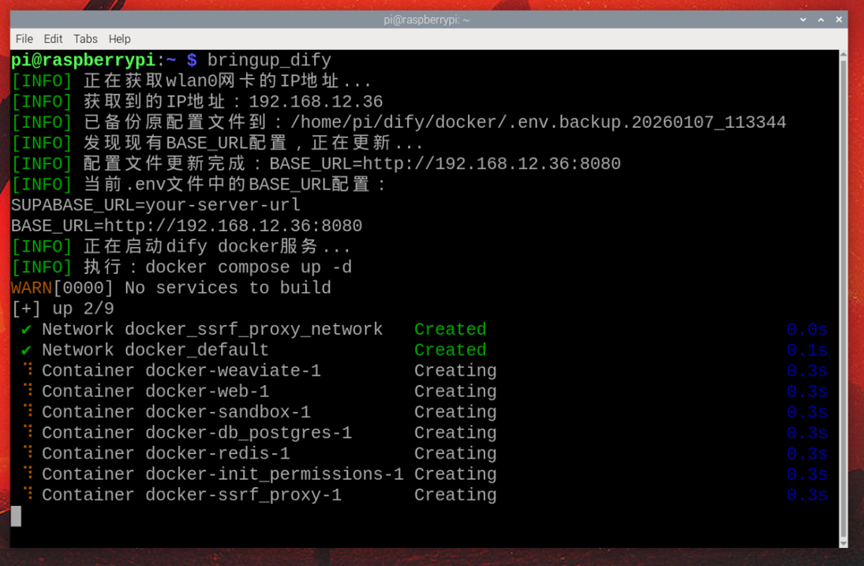This screenshot has width=864, height=566.
Task: Minimize the terminal window
Action: (x=802, y=20)
